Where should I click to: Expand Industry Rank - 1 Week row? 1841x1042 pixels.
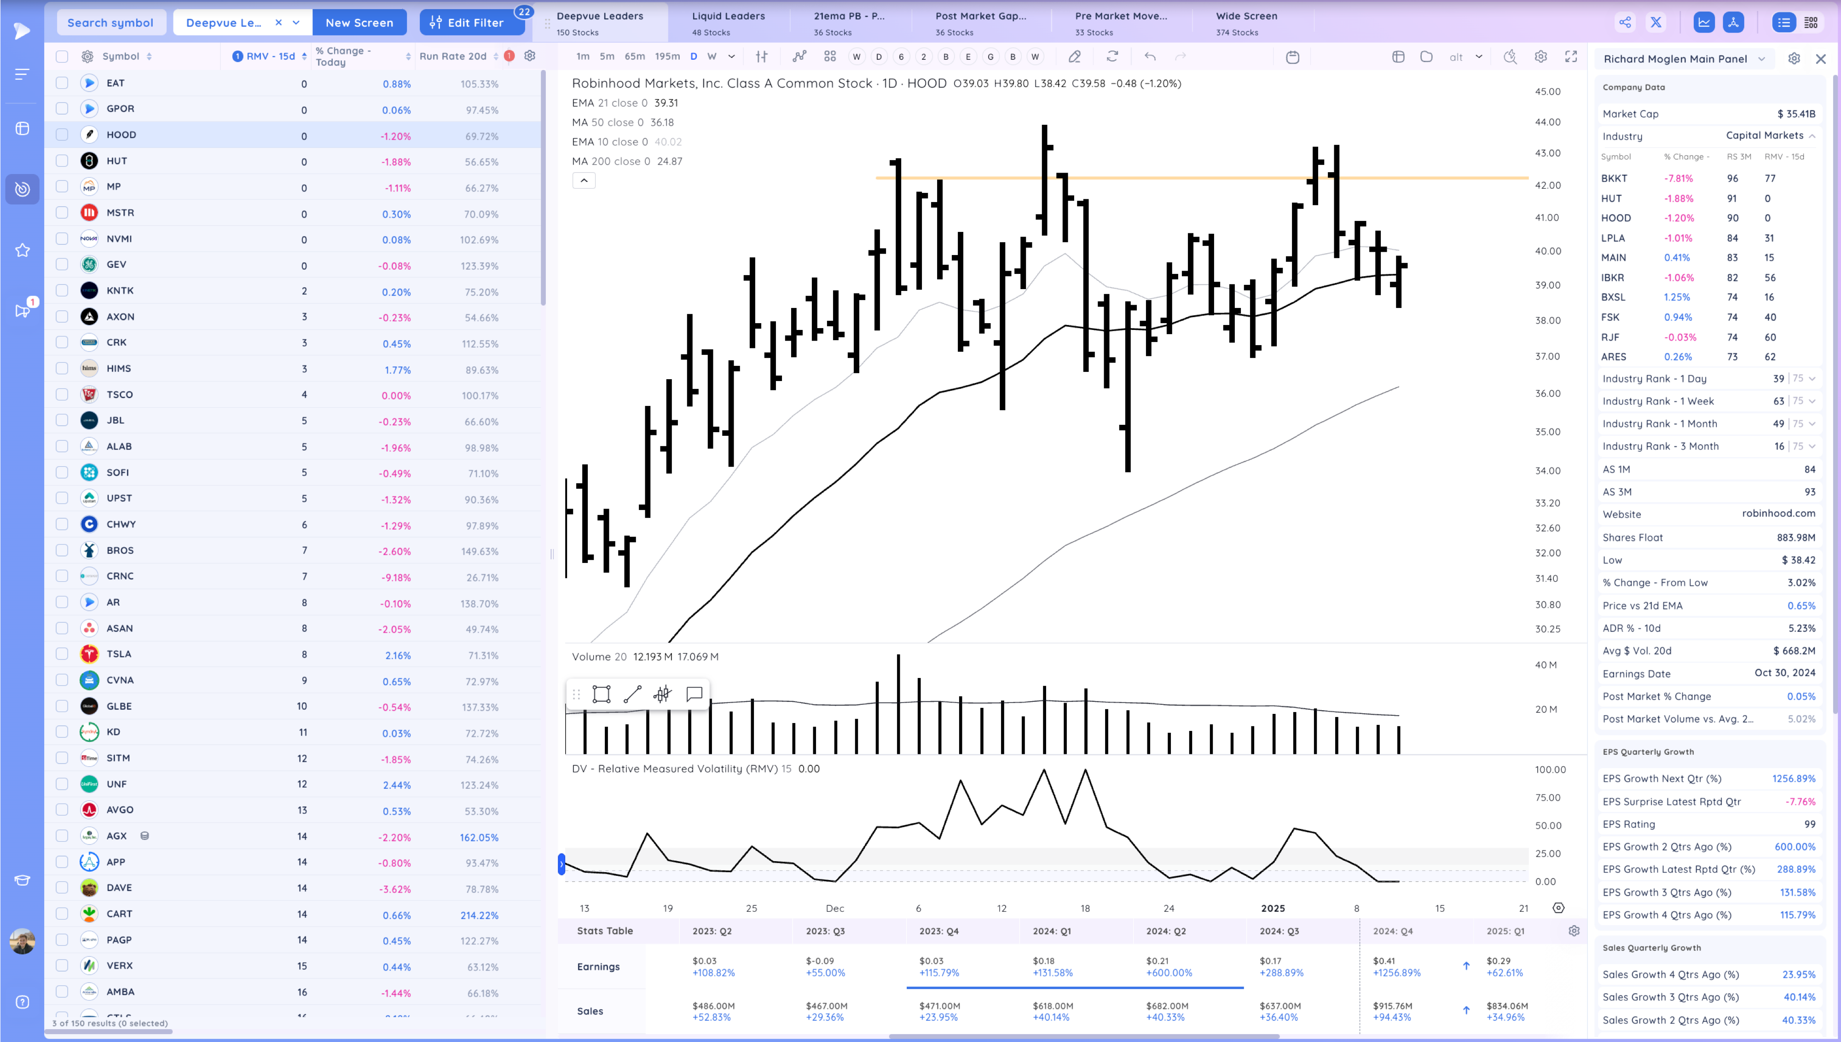1812,401
